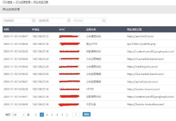The image size is (176, 121).
Task: Click URL https://api.ad.xiaomi.com/
Action: [x=142, y=82]
